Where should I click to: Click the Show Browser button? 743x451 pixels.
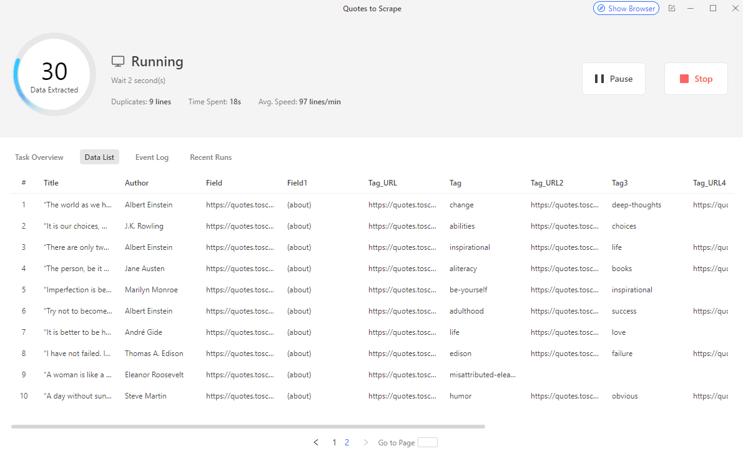pos(626,9)
